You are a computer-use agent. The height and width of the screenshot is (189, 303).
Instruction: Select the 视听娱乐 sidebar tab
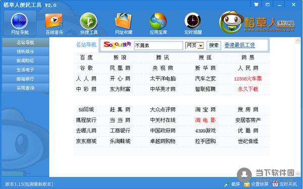[25, 51]
